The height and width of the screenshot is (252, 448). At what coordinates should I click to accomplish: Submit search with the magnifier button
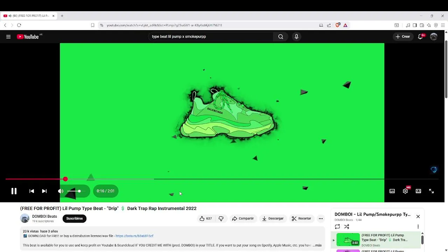tap(281, 36)
